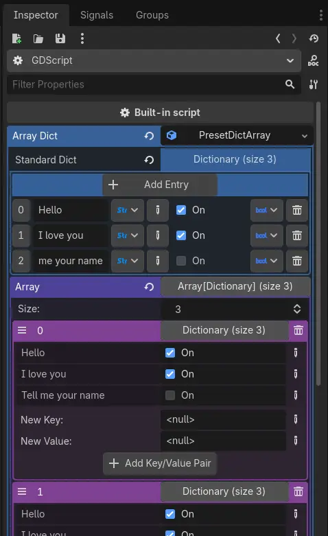This screenshot has height=536, width=328.
Task: Edit the Hello entry value with pencil icon
Action: pos(158,210)
